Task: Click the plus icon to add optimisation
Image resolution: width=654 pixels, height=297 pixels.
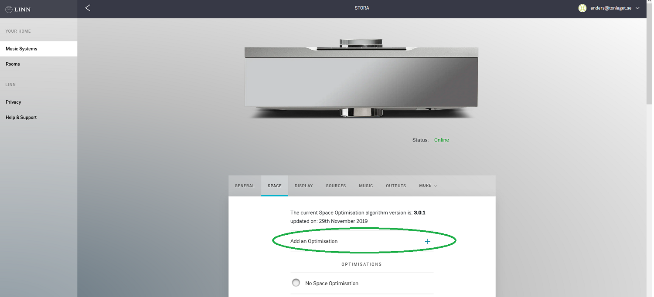Action: point(428,241)
